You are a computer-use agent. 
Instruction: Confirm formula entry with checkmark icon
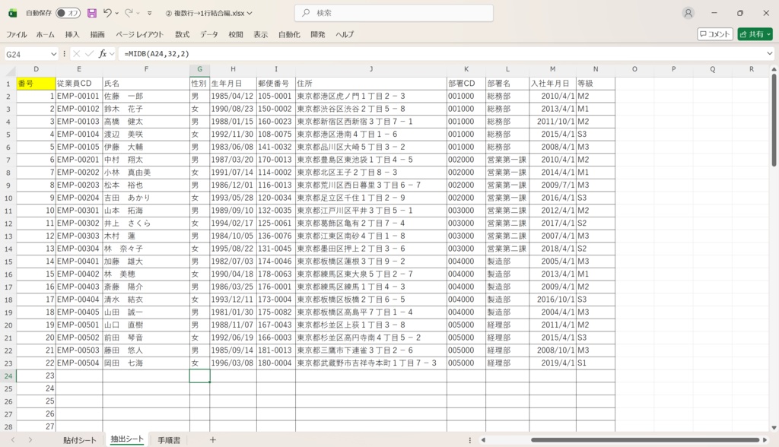(90, 54)
